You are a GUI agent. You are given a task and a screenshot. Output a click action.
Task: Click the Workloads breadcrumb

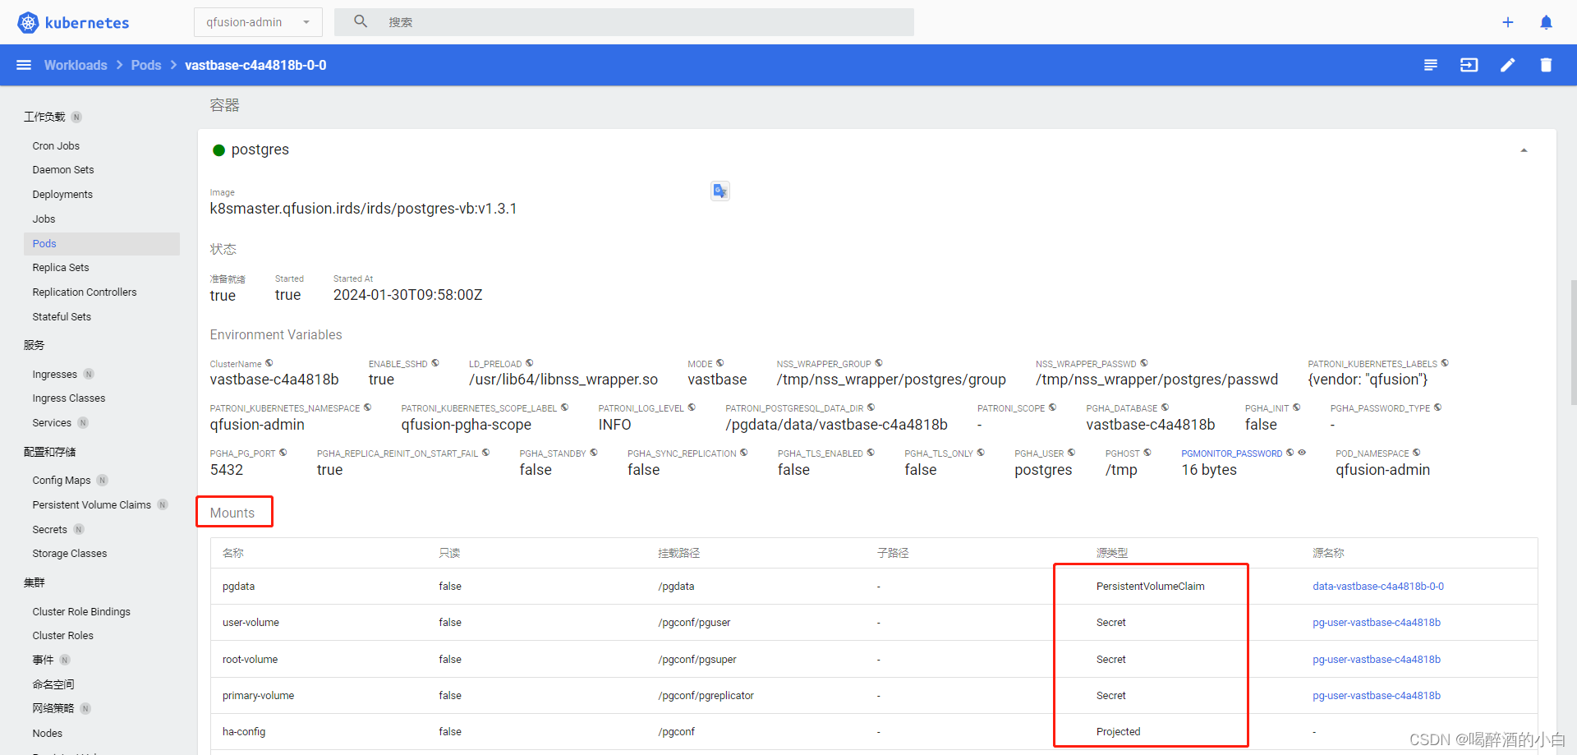coord(76,65)
